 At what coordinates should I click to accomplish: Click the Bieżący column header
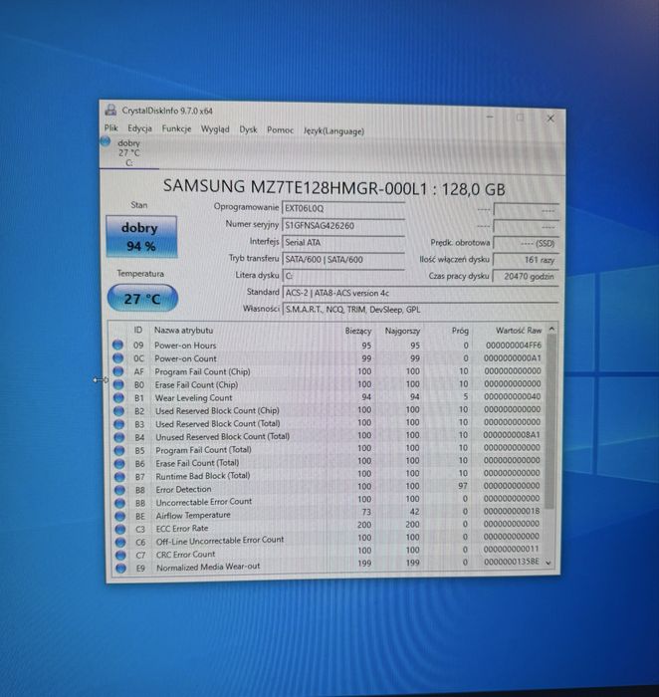[358, 331]
